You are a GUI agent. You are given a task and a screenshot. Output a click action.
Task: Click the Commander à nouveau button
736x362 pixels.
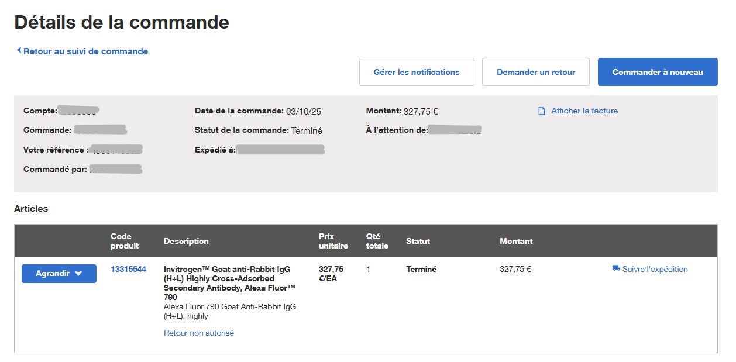coord(657,72)
